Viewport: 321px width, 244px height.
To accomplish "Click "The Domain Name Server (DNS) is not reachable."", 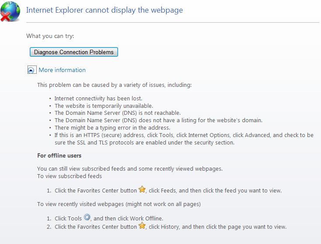I will click(118, 113).
